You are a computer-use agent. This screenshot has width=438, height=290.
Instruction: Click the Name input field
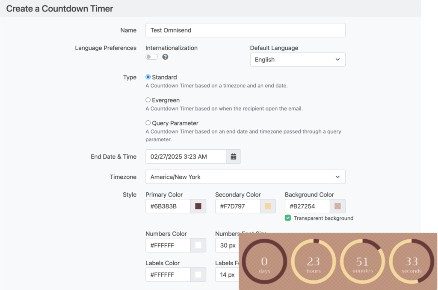click(x=245, y=30)
